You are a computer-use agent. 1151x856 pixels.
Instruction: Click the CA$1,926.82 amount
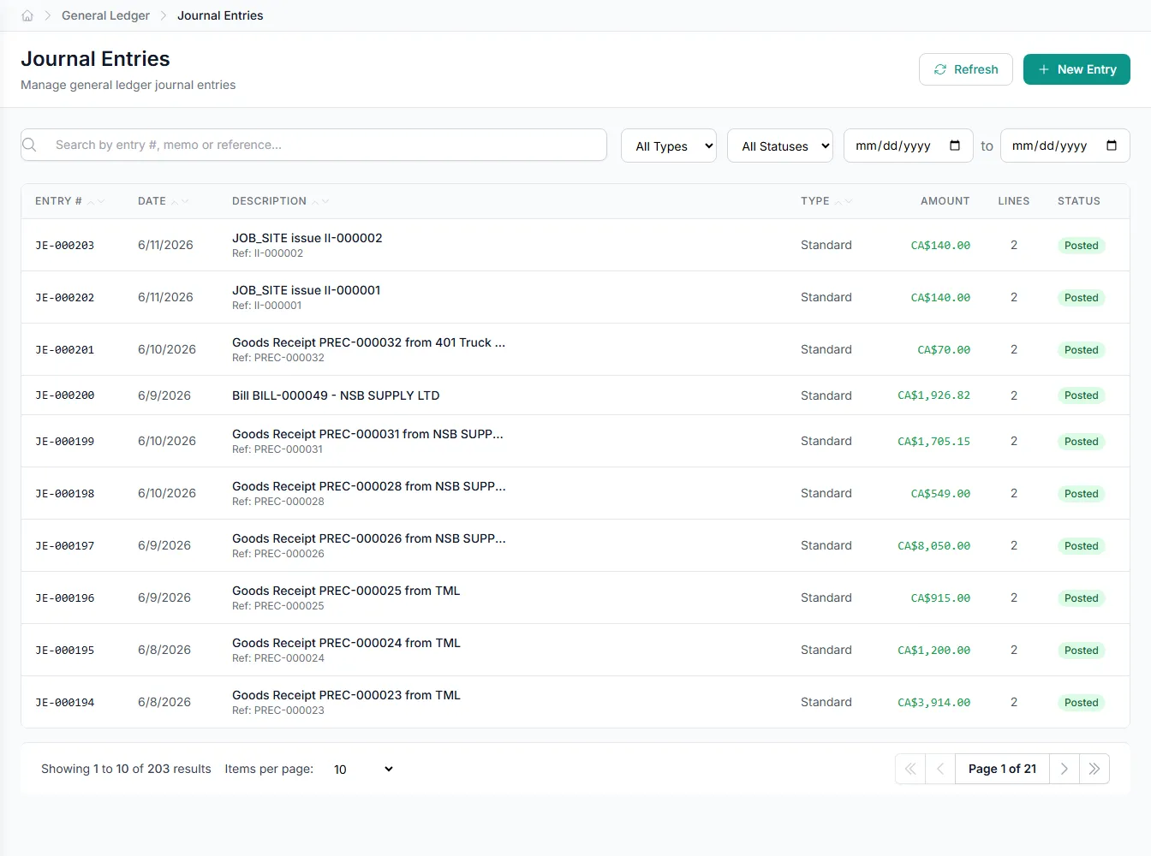coord(933,395)
